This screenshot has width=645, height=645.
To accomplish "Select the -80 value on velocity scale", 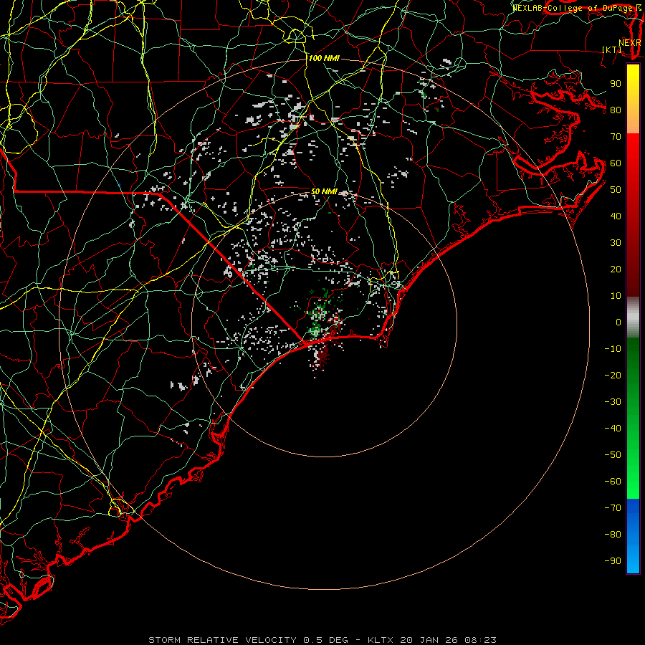I will pos(613,535).
